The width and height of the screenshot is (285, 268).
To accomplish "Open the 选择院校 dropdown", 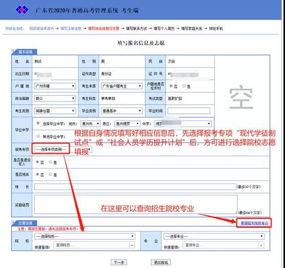I will tap(85, 236).
